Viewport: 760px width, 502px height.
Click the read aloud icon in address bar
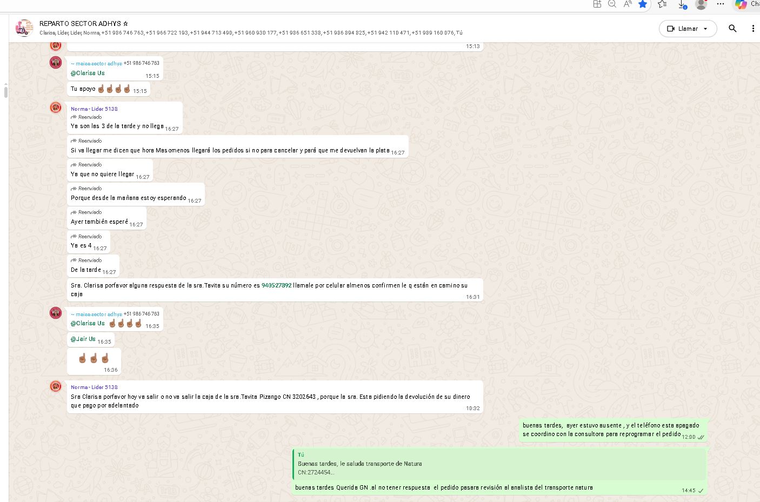point(628,4)
